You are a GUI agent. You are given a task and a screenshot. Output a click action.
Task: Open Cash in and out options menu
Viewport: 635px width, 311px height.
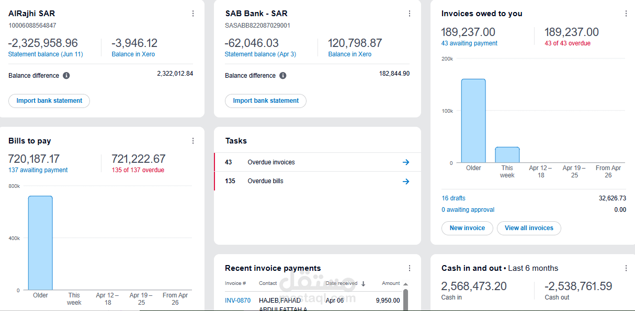tap(626, 268)
